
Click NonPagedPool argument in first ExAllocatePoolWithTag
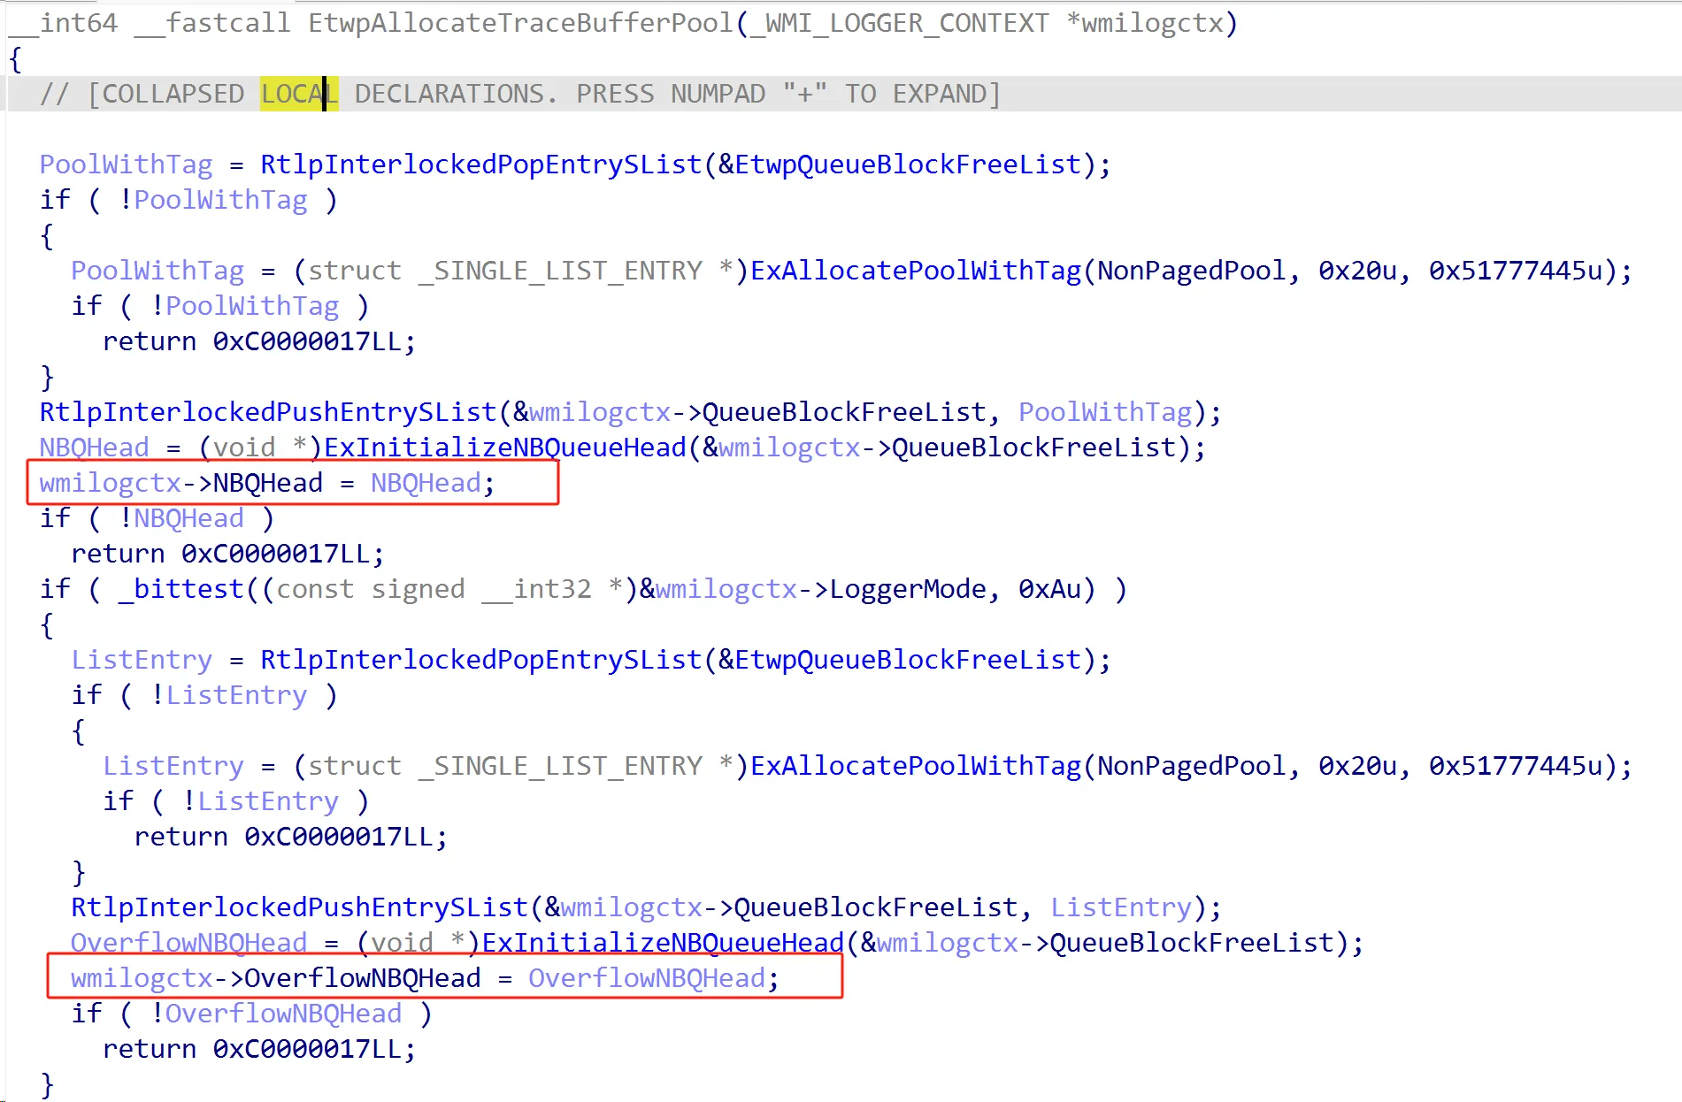pyautogui.click(x=1191, y=271)
